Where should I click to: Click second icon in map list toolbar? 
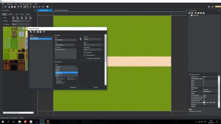[x=192, y=13]
